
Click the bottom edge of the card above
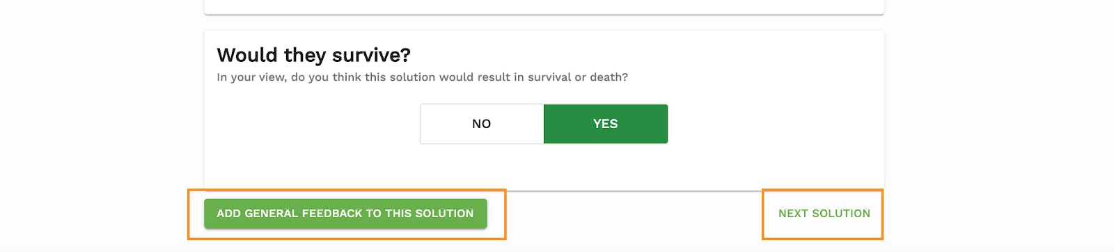point(544,13)
